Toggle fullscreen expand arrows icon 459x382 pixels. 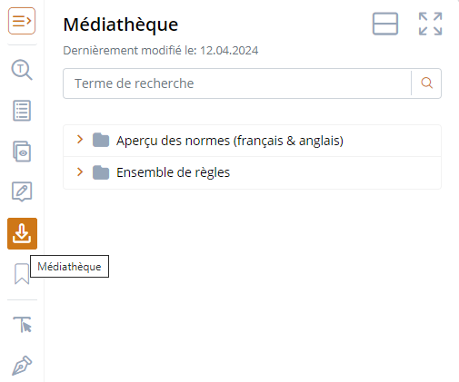[431, 24]
